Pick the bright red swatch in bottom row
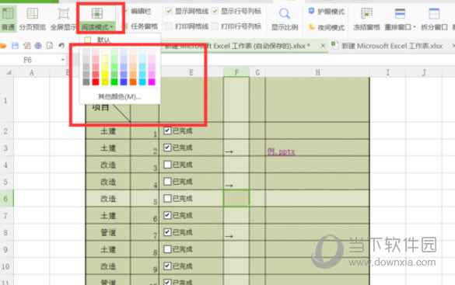The image size is (455, 285). tap(96, 82)
